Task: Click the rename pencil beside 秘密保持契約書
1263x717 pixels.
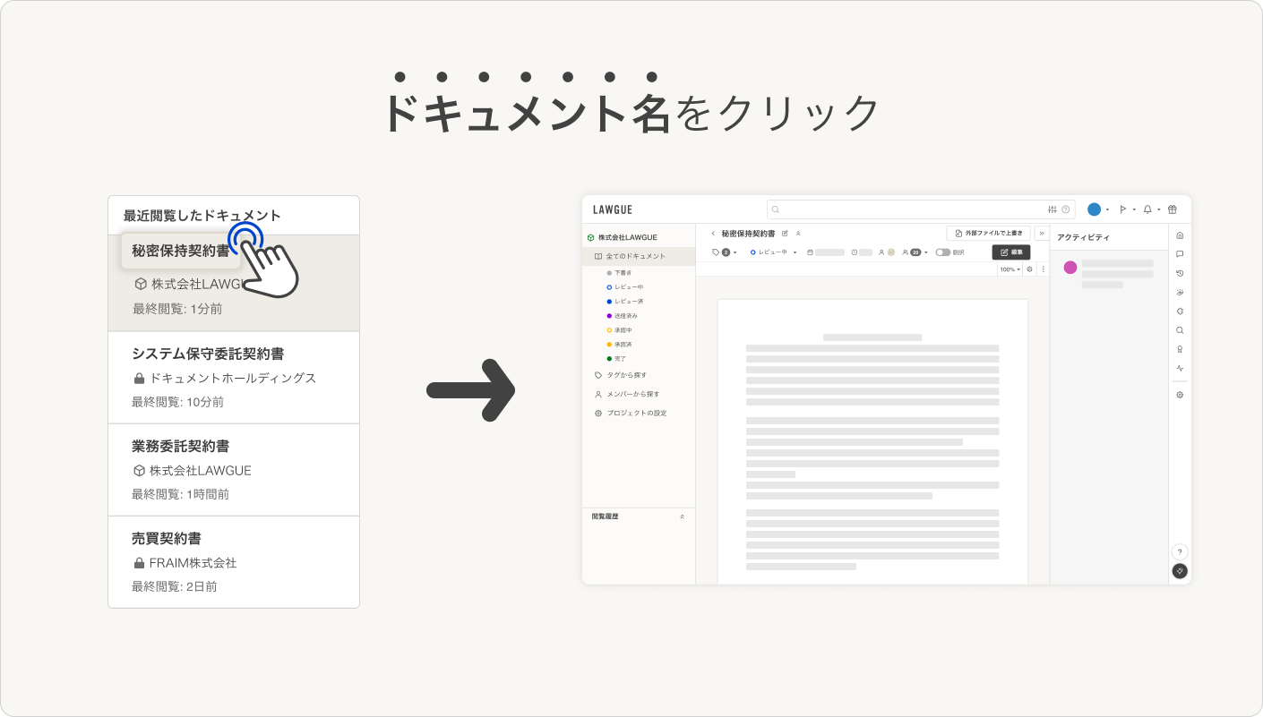Action: 785,234
